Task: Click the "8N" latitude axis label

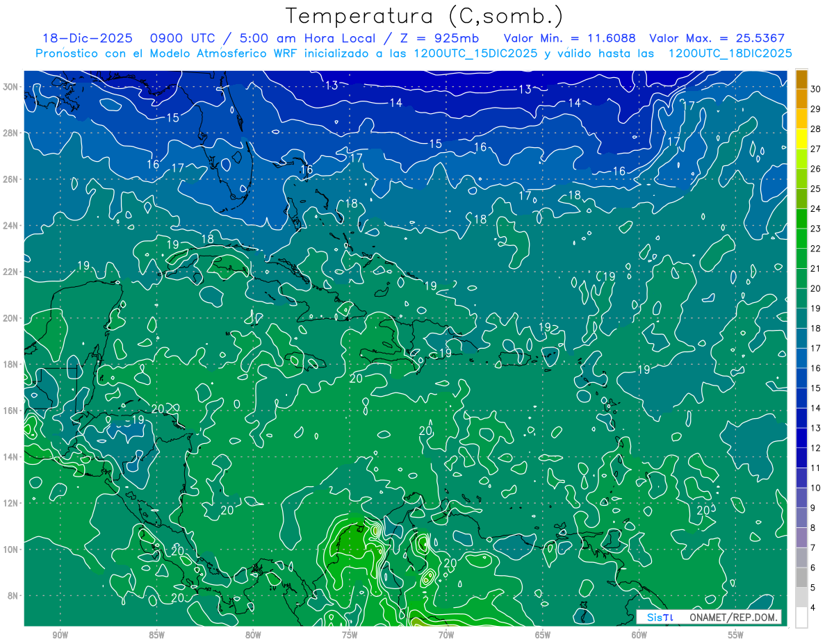Action: click(13, 595)
